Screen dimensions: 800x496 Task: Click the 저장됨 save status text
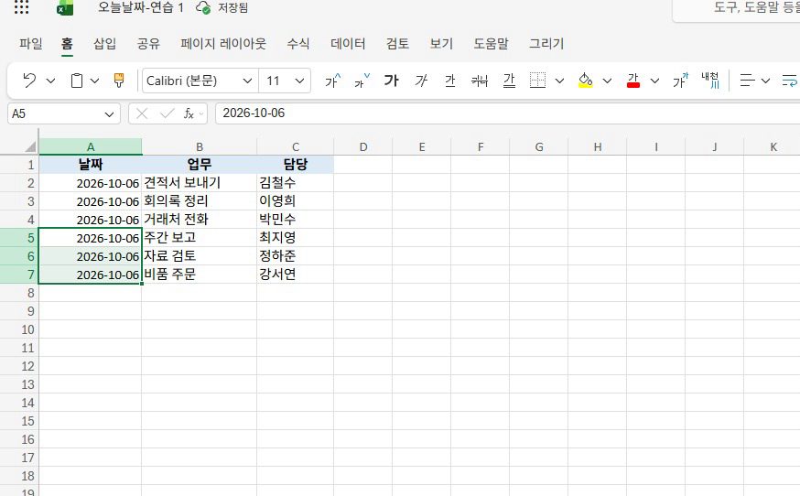pos(233,7)
